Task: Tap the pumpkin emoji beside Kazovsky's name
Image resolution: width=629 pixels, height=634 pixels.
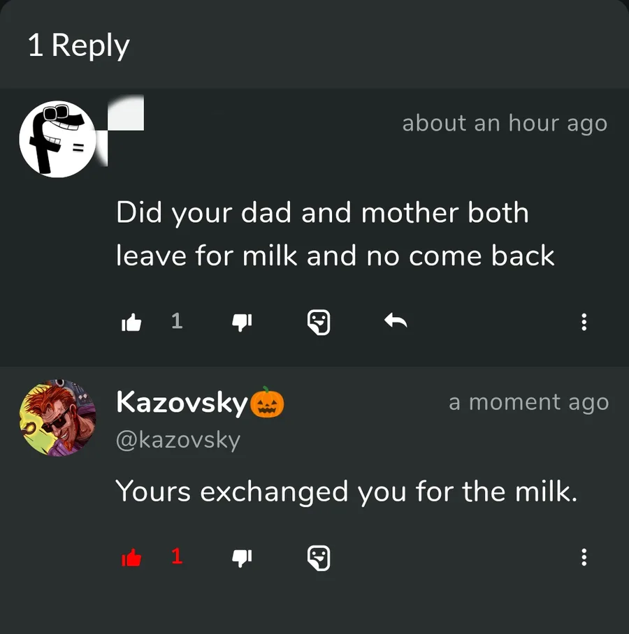Action: pyautogui.click(x=267, y=402)
